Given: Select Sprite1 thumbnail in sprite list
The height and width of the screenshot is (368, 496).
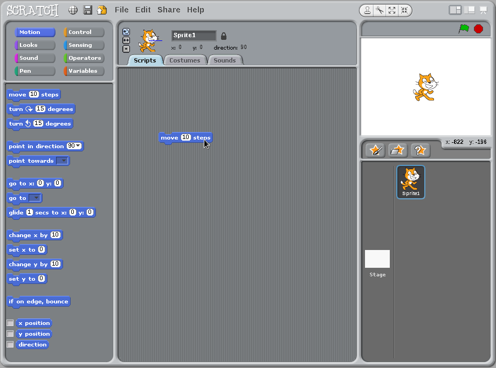Looking at the screenshot, I should point(411,182).
